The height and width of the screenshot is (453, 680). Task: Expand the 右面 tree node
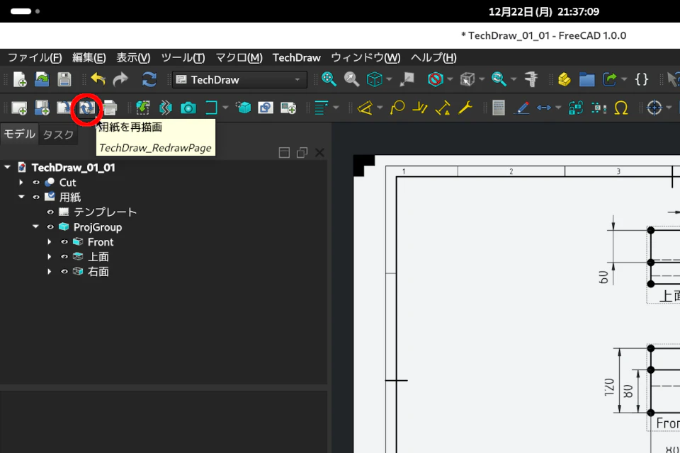tap(50, 271)
